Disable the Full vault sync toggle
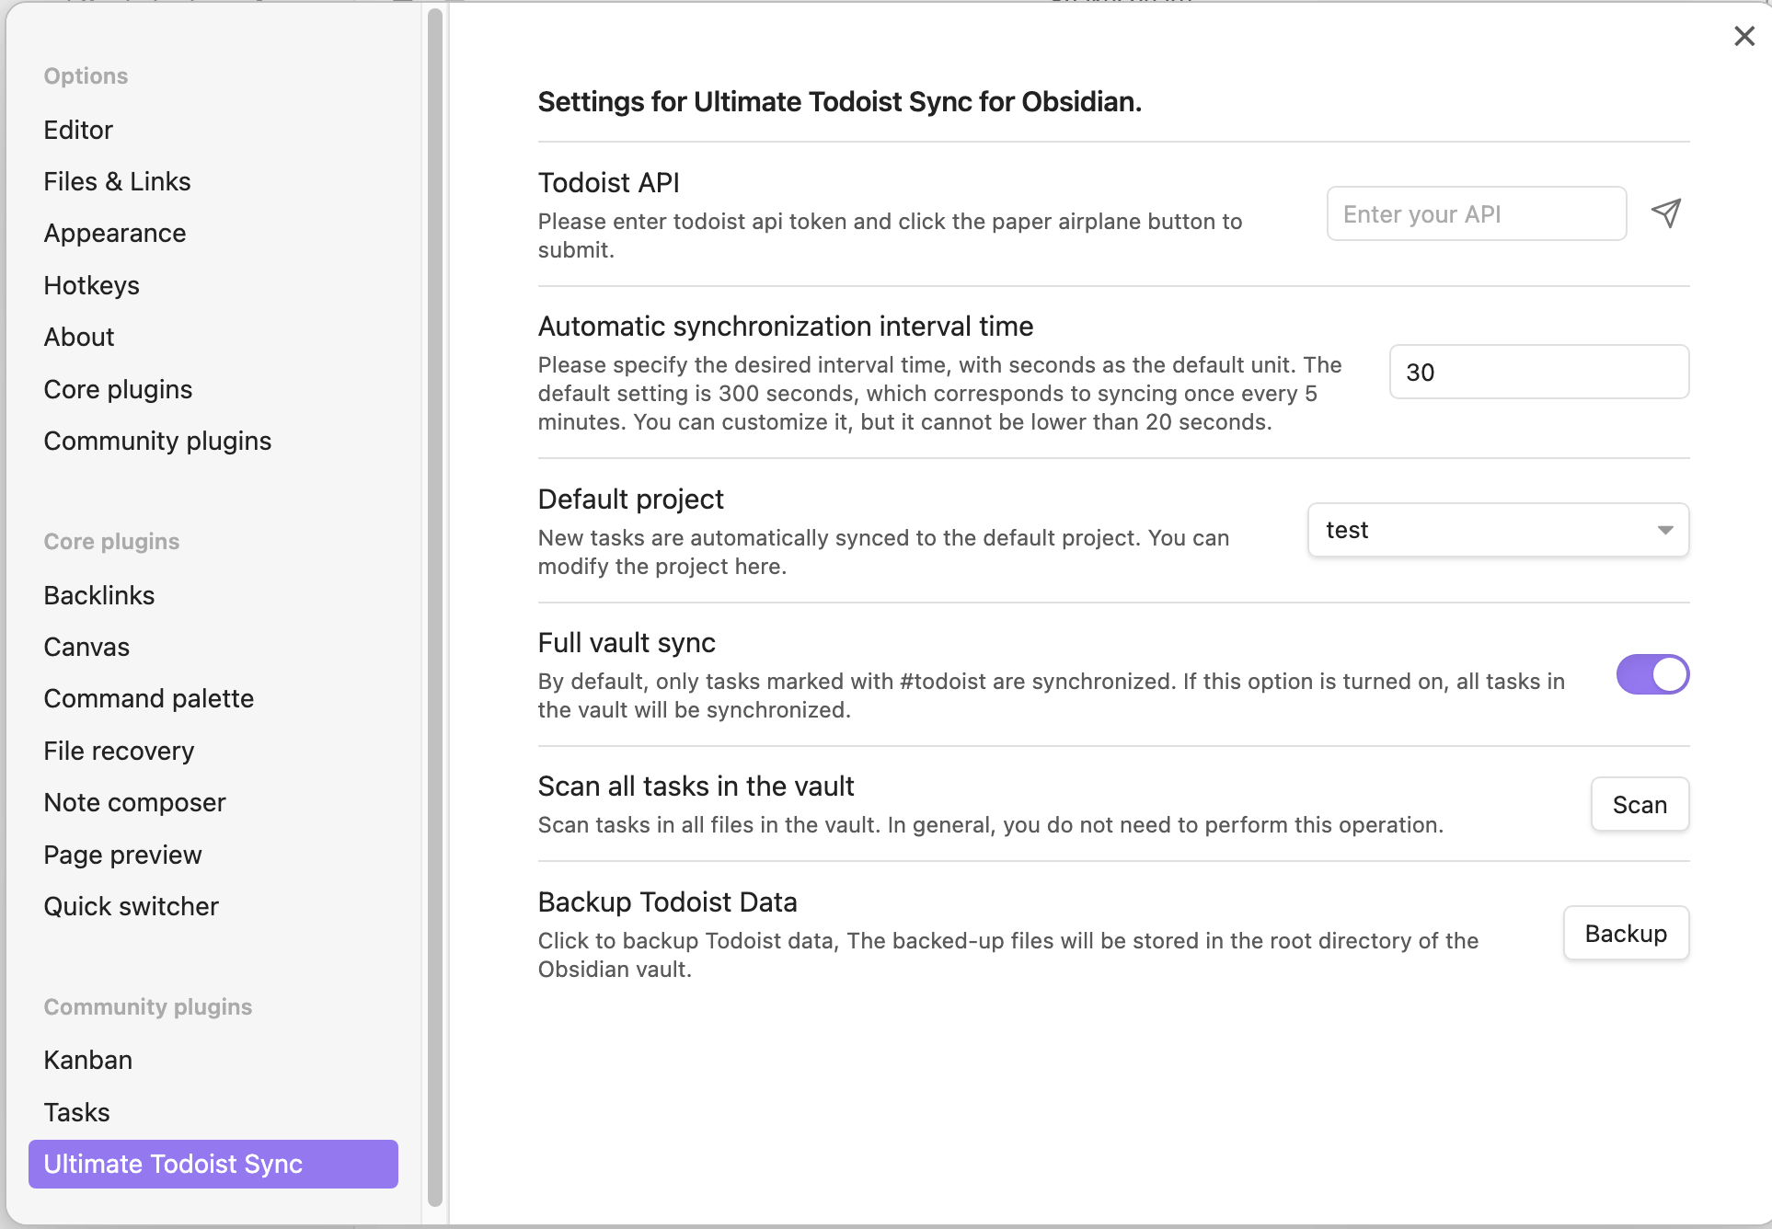The width and height of the screenshot is (1772, 1229). (1652, 675)
